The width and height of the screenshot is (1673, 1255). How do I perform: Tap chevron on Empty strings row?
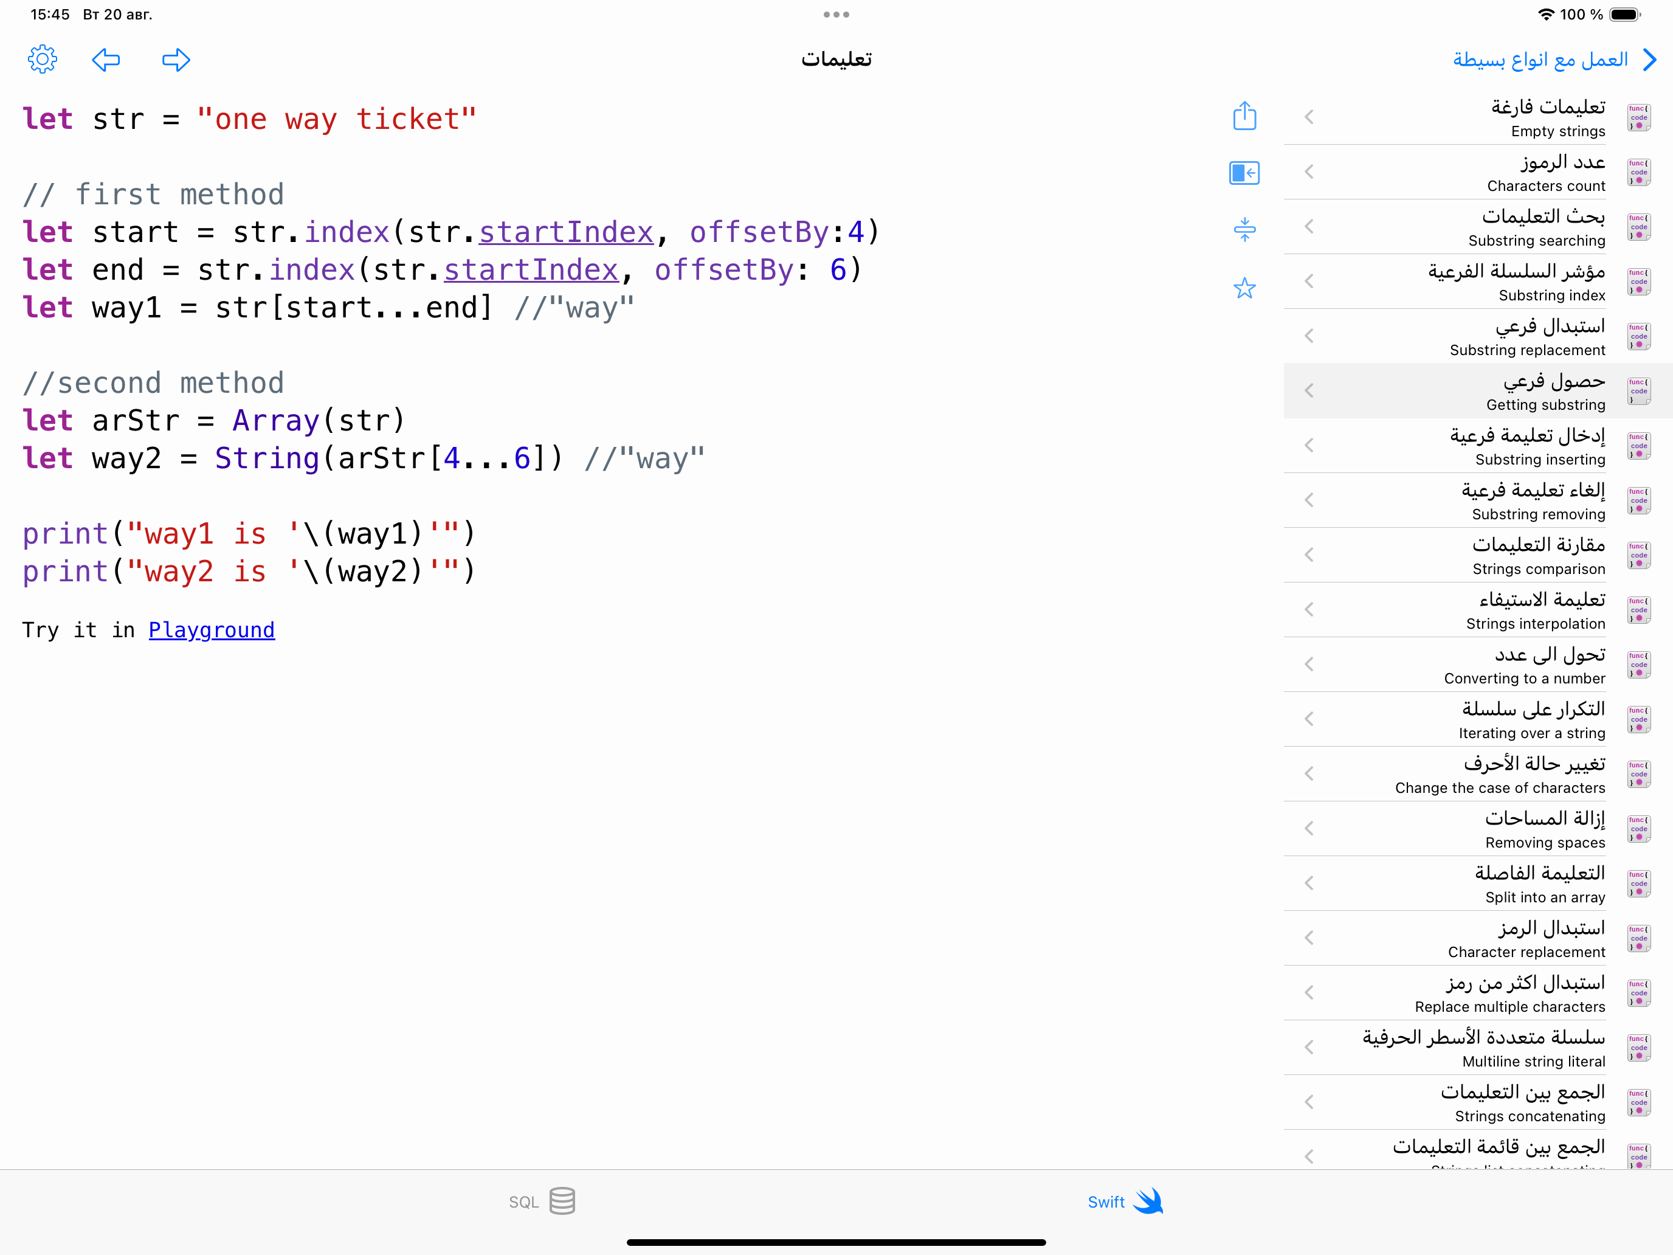tap(1309, 117)
